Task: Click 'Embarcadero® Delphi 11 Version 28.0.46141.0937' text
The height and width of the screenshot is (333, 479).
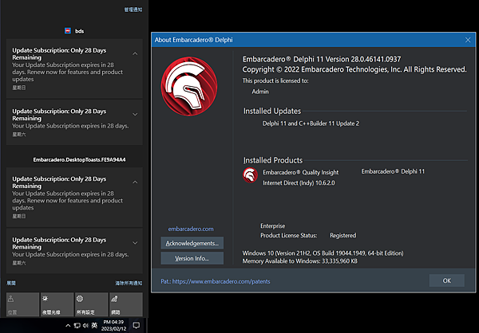Action: tap(322, 59)
